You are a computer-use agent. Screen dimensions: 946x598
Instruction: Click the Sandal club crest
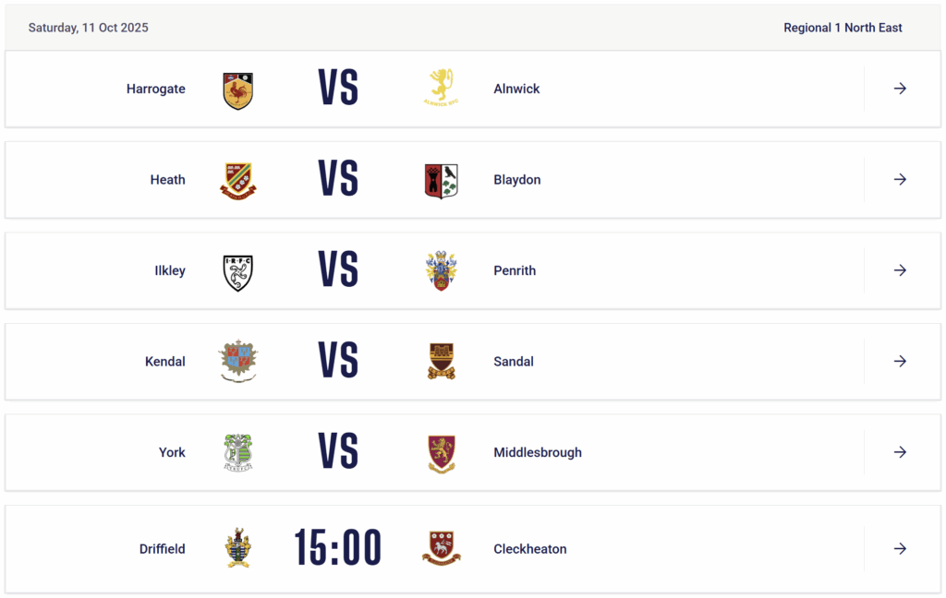click(441, 362)
